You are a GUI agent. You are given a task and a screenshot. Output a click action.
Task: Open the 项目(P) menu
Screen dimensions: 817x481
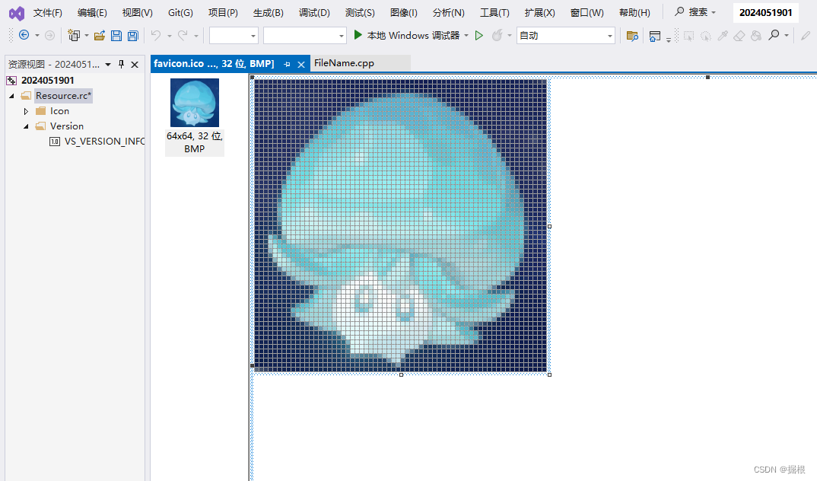223,12
